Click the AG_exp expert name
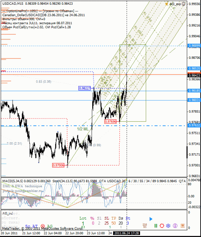The height and width of the screenshot is (237, 201). (175, 4)
